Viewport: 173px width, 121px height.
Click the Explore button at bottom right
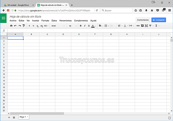click(169, 118)
